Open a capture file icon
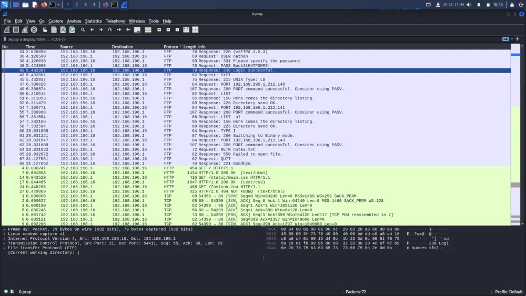The width and height of the screenshot is (526, 296). [x=45, y=30]
